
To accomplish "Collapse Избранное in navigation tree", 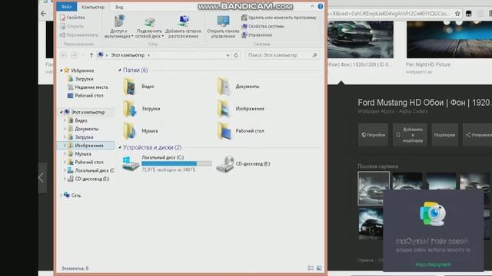I will coord(61,71).
